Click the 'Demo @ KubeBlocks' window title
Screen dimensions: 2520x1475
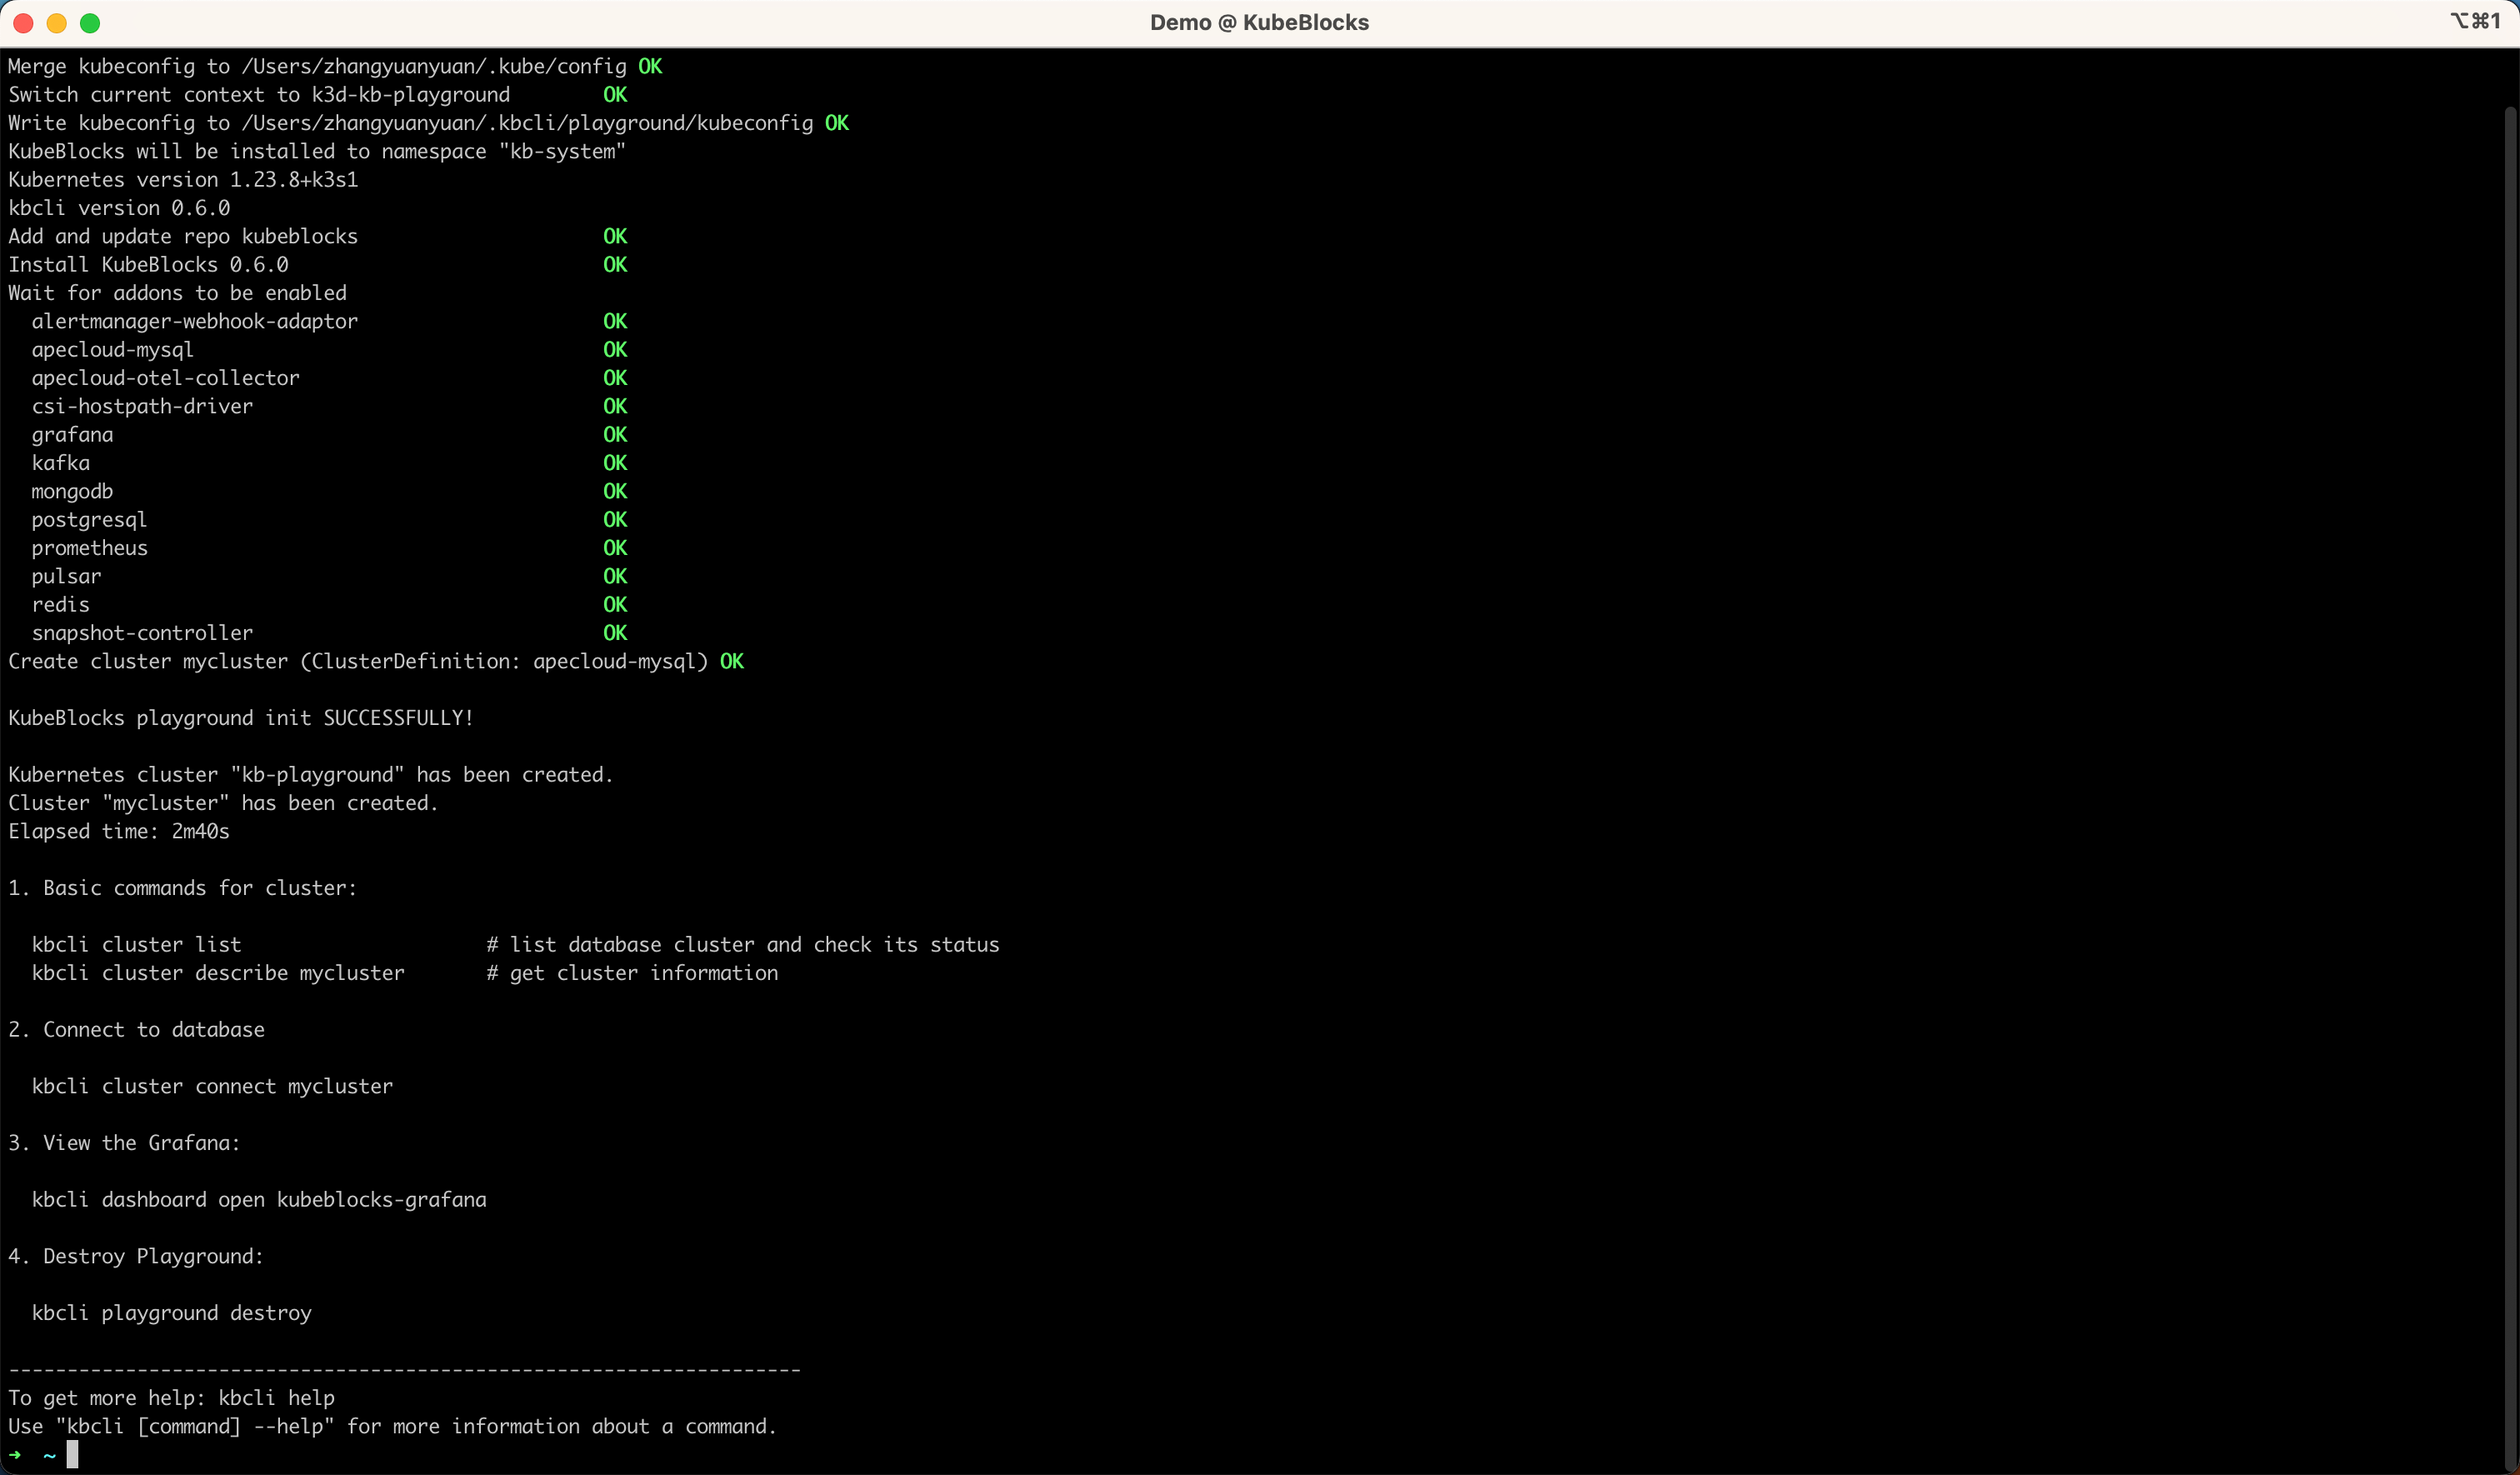pos(1259,22)
